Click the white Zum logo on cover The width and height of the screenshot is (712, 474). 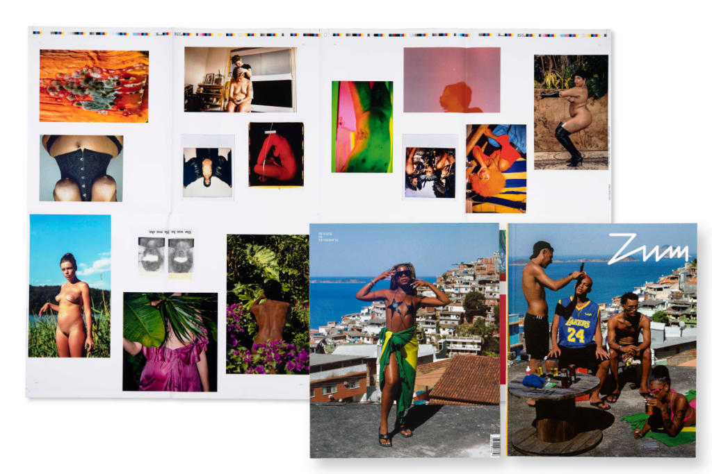click(649, 248)
